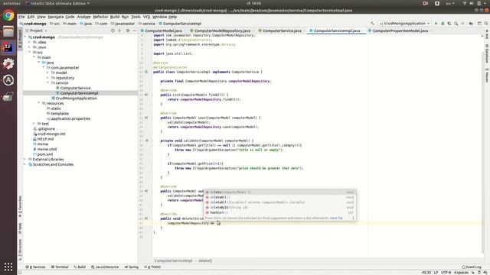Image resolution: width=490 pixels, height=275 pixels.
Task: Click gutter implements icon beside class declaration
Action: [x=146, y=72]
